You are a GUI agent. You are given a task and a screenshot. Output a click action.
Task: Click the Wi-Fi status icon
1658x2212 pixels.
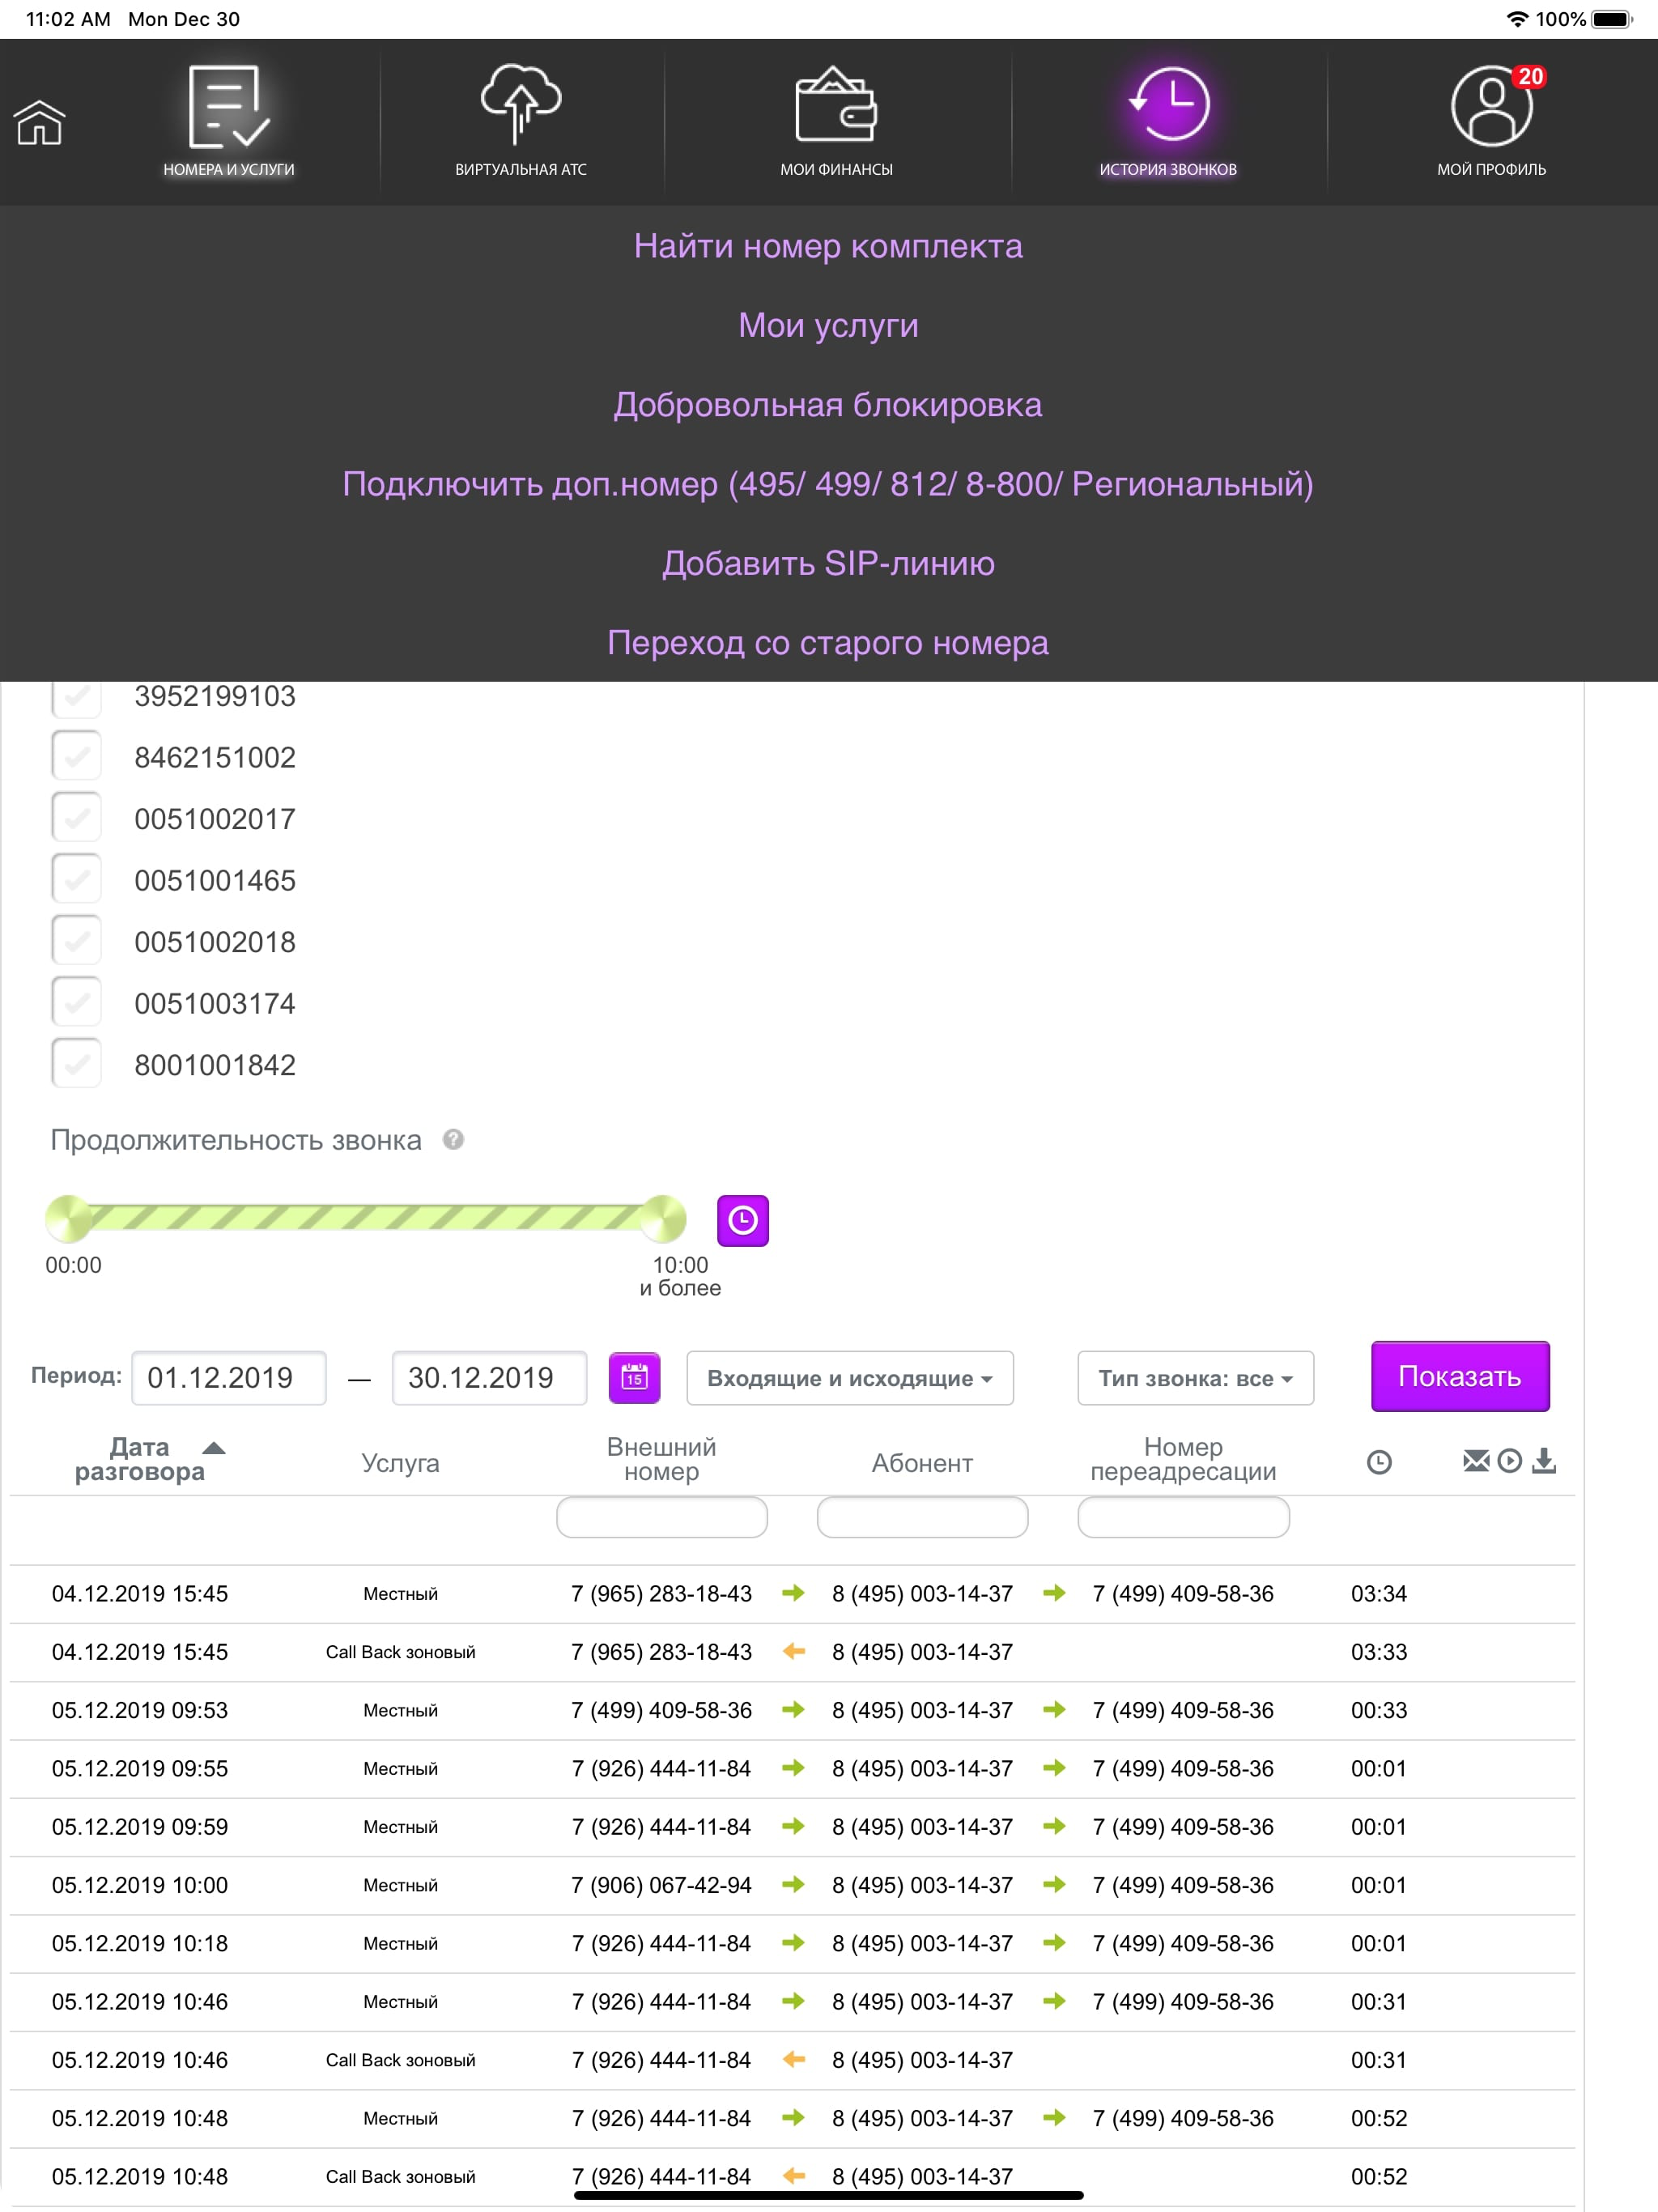pyautogui.click(x=1517, y=19)
